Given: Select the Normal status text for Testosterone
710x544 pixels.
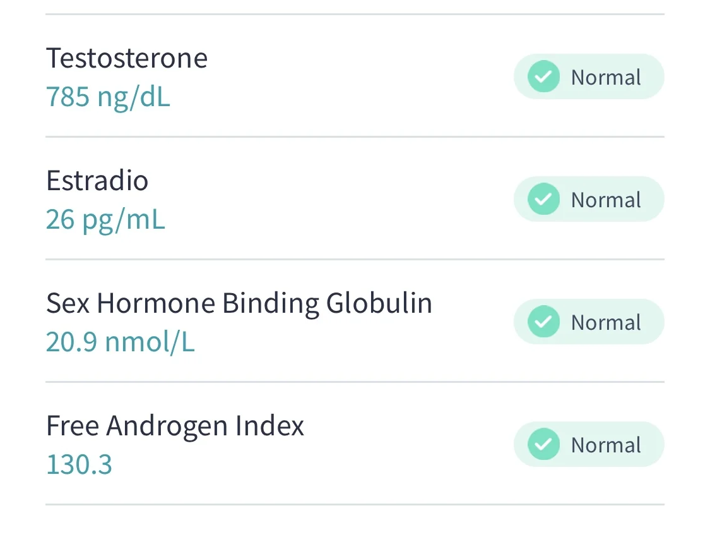Looking at the screenshot, I should 606,77.
